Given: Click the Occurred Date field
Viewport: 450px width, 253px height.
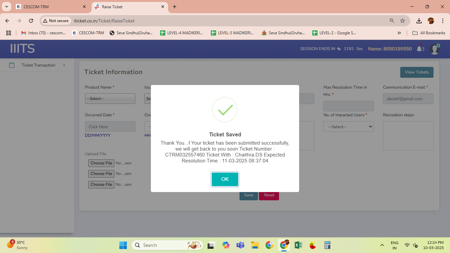Looking at the screenshot, I should [x=110, y=126].
